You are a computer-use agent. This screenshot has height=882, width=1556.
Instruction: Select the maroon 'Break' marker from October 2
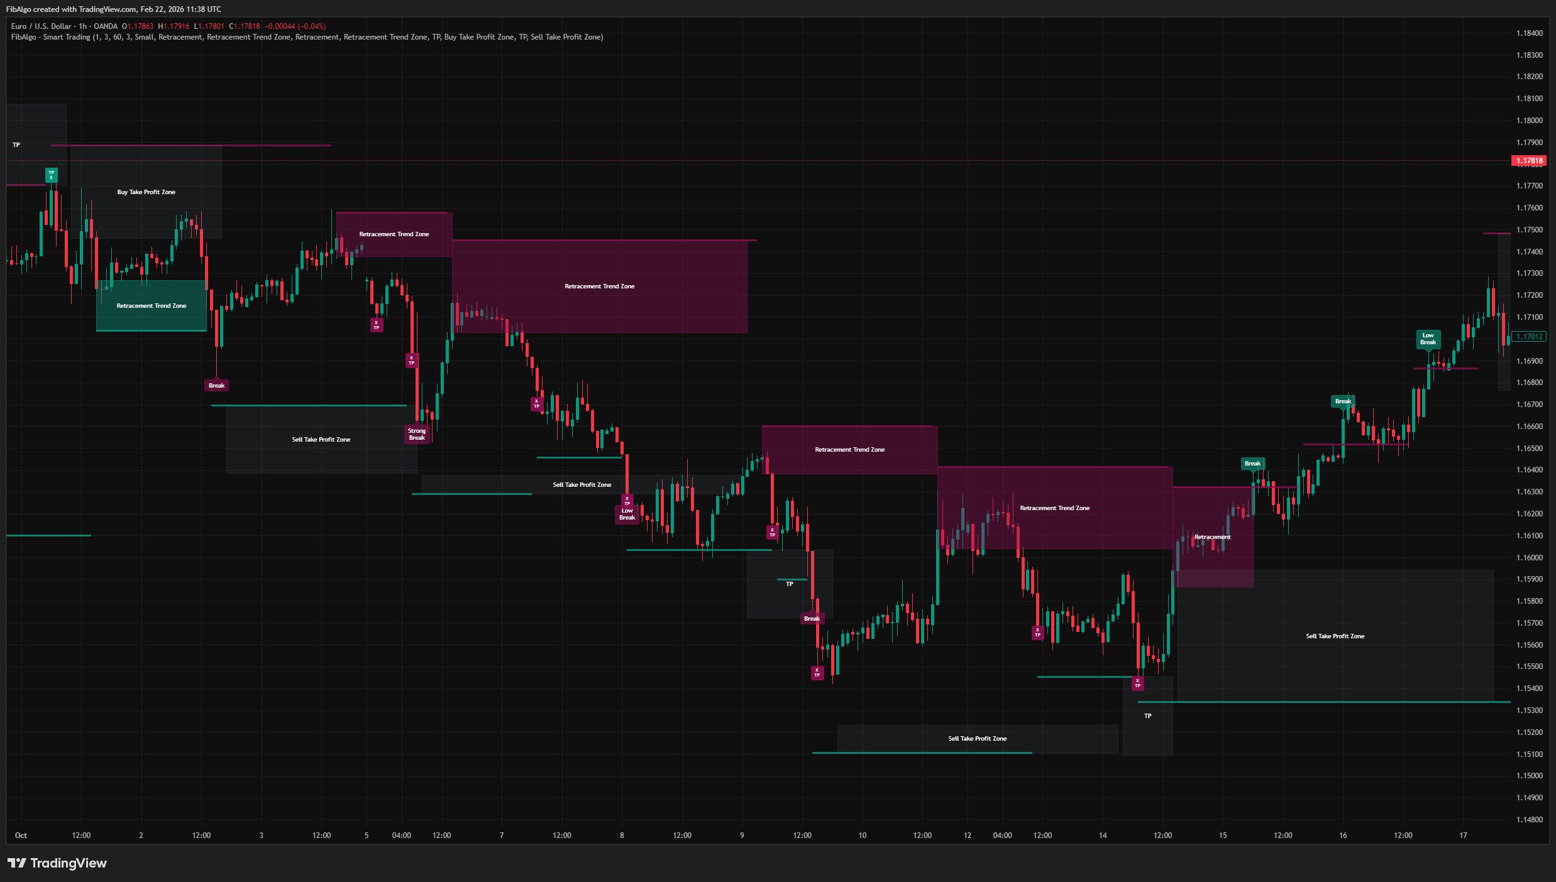point(217,385)
